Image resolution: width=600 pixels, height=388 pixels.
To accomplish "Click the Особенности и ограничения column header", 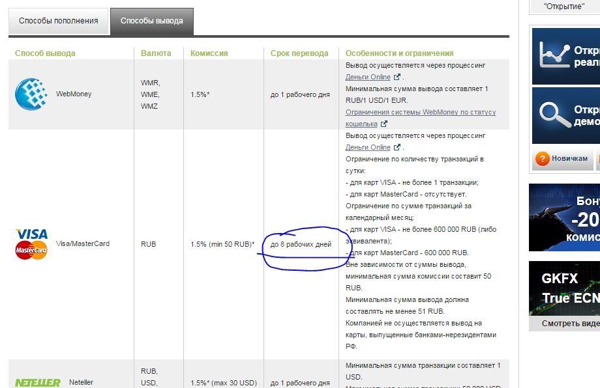I will [400, 53].
